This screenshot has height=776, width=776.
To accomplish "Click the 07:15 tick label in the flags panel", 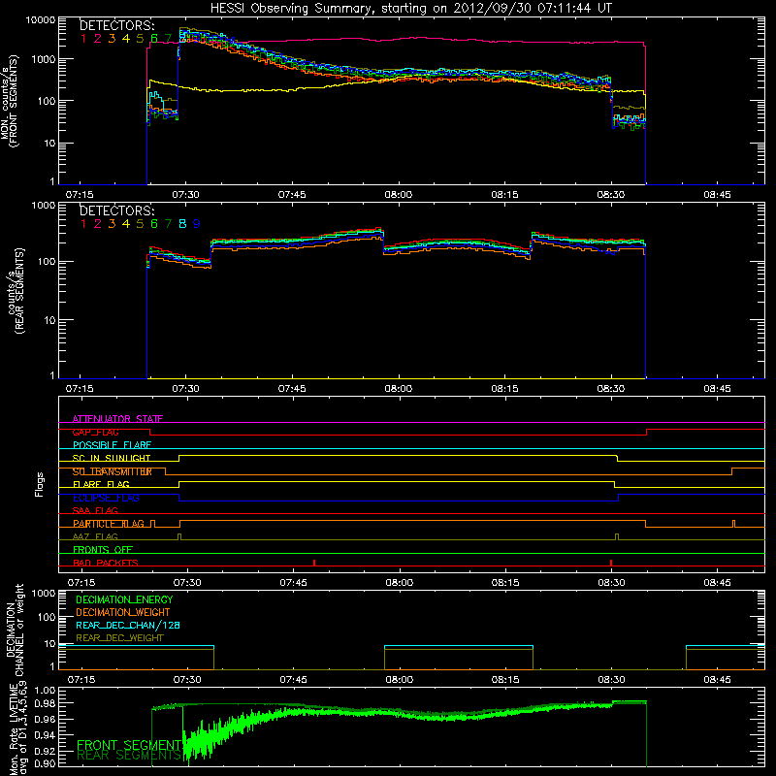I will pos(81,583).
